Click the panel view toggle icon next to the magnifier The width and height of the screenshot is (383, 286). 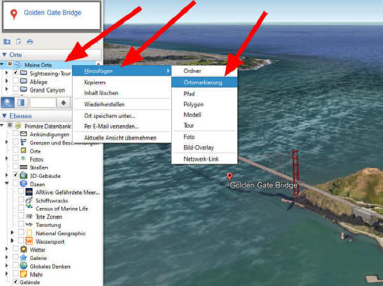click(21, 103)
